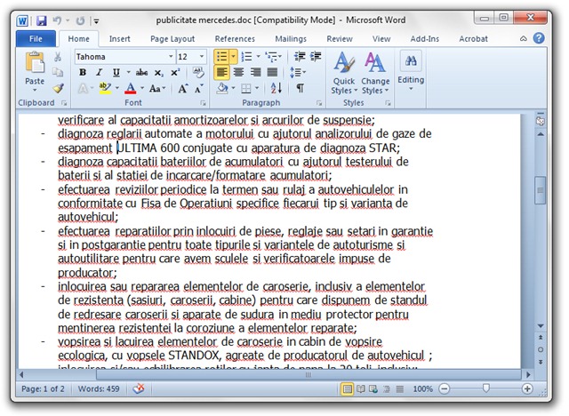
Task: Click the Justify alignment icon
Action: tap(272, 72)
